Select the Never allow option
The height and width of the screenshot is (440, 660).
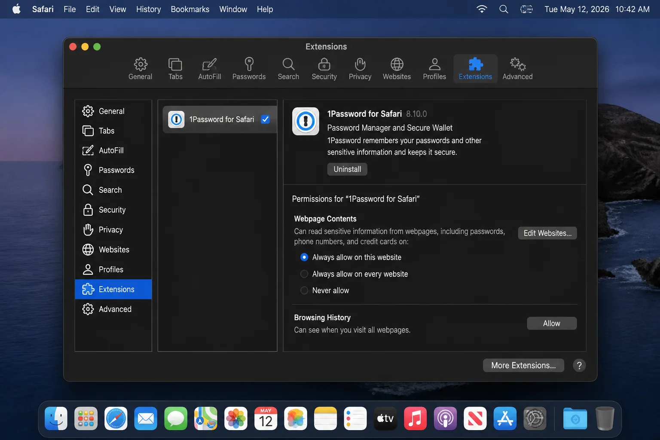pos(304,290)
